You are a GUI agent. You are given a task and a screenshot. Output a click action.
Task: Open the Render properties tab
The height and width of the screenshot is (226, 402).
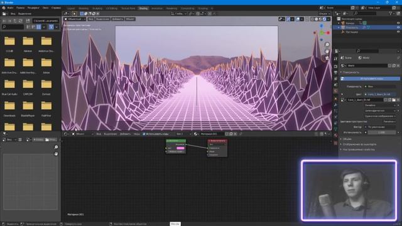click(335, 67)
